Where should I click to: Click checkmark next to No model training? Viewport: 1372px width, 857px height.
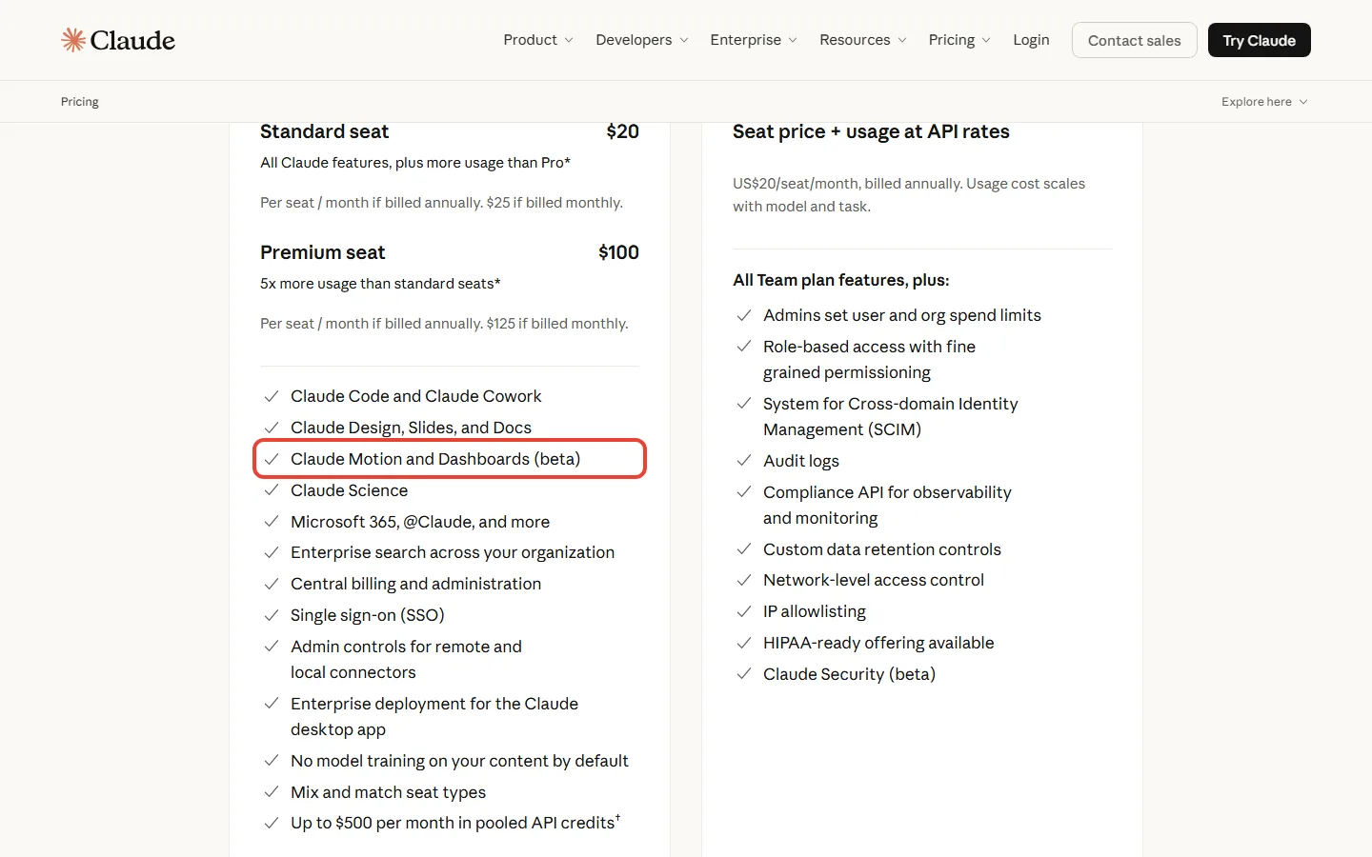pyautogui.click(x=272, y=761)
